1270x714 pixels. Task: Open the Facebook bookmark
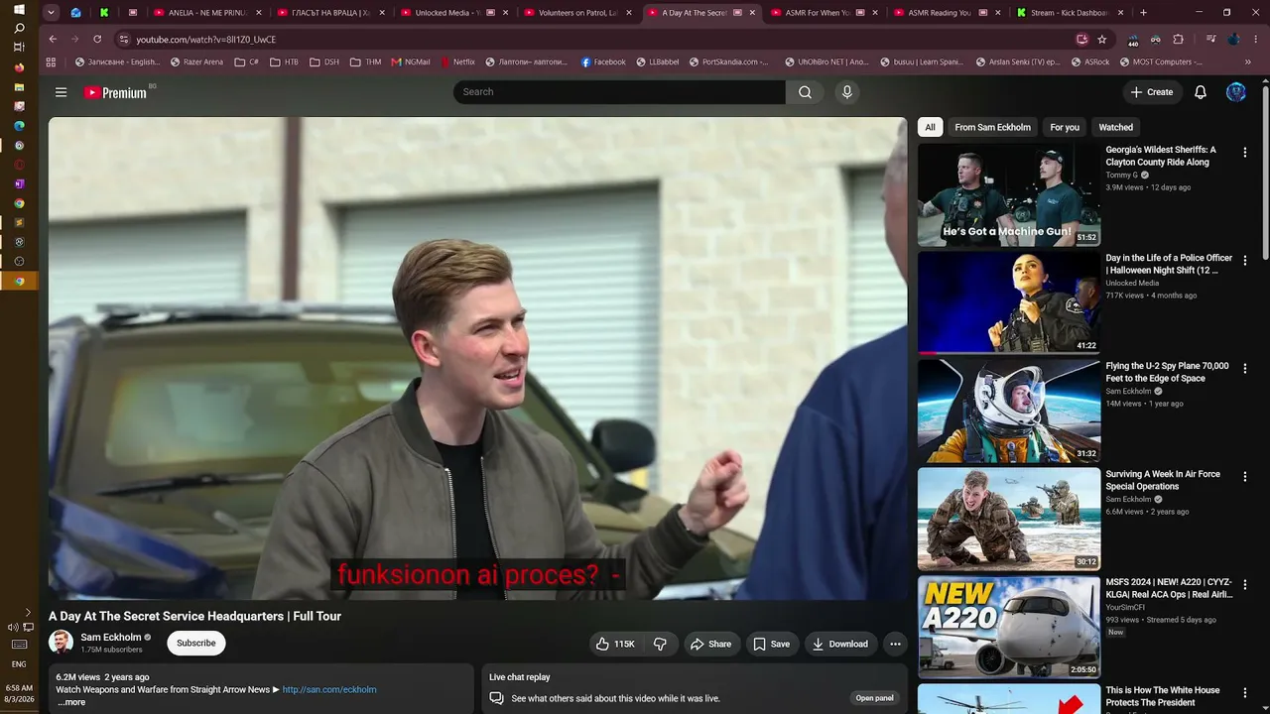point(603,61)
